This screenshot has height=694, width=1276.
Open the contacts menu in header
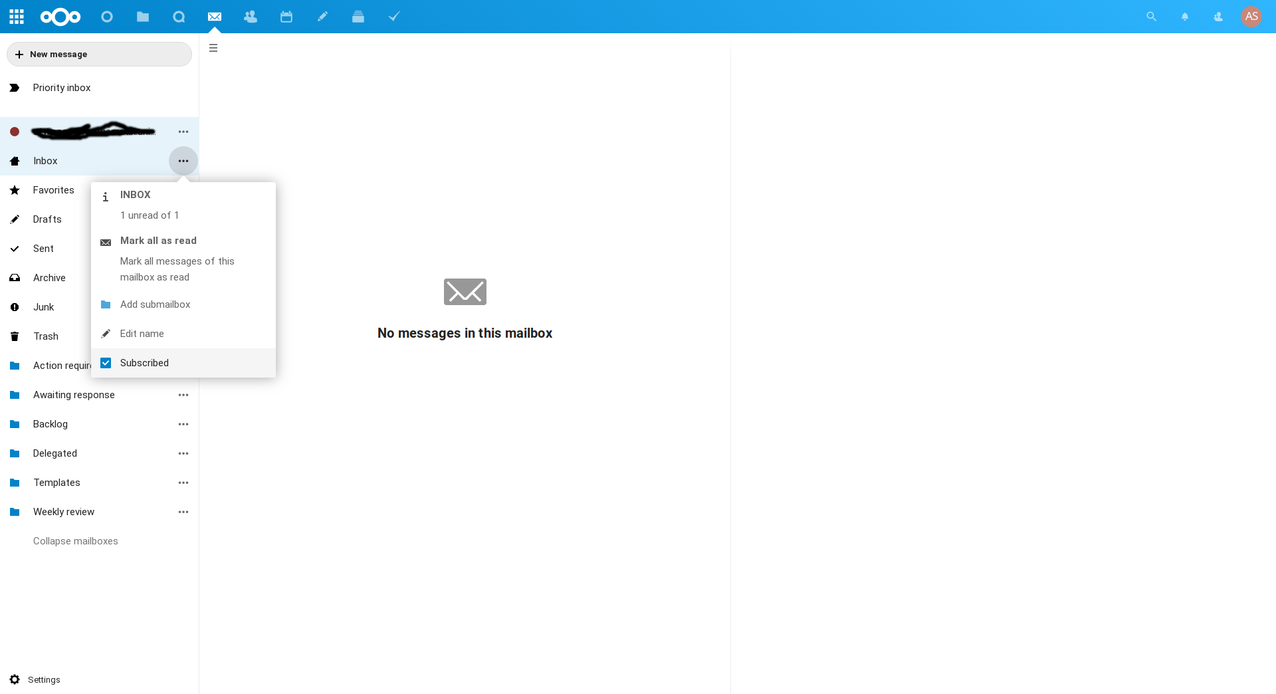pyautogui.click(x=1218, y=17)
